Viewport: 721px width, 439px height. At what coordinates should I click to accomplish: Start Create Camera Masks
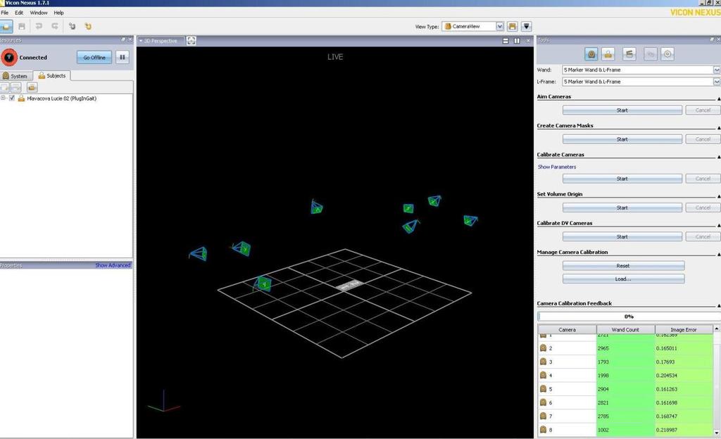click(622, 139)
